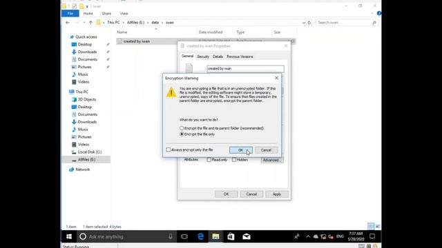
Task: Open Quick access in navigation pane
Action: (86, 37)
